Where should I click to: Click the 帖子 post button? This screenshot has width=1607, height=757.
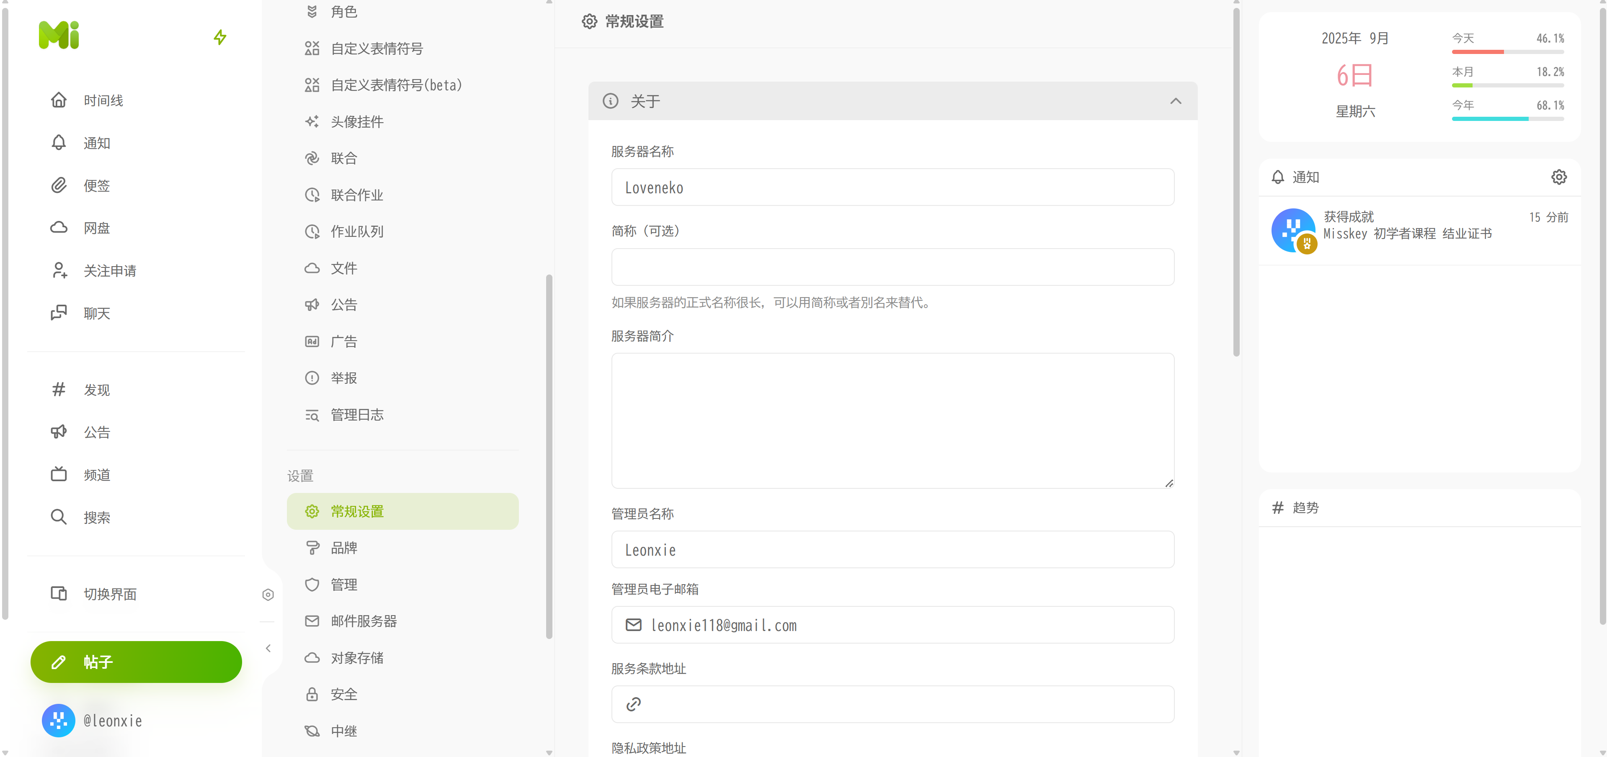(136, 662)
